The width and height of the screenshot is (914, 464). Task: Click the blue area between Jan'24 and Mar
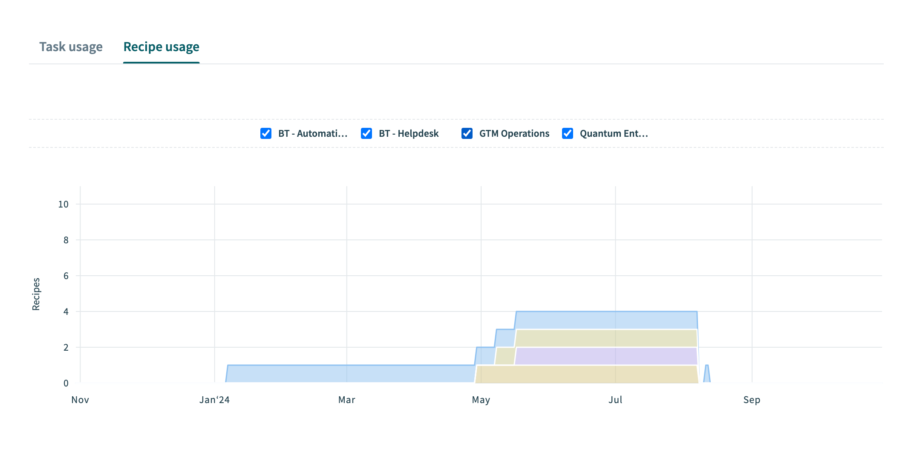pos(281,374)
